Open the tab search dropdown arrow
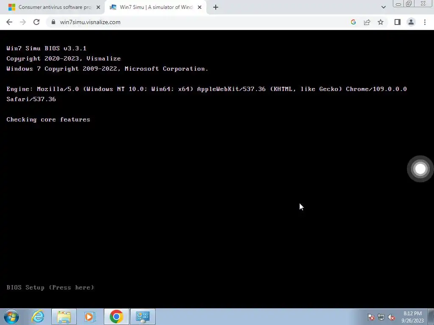The width and height of the screenshot is (434, 325). click(383, 7)
